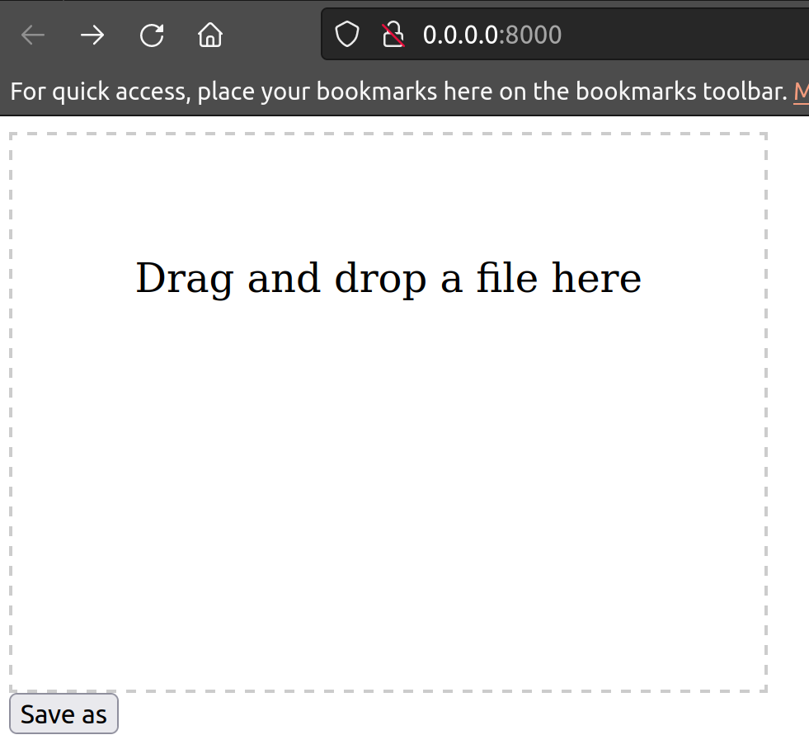Image resolution: width=809 pixels, height=749 pixels.
Task: Click the Save as button to download the file
Action: coord(63,713)
